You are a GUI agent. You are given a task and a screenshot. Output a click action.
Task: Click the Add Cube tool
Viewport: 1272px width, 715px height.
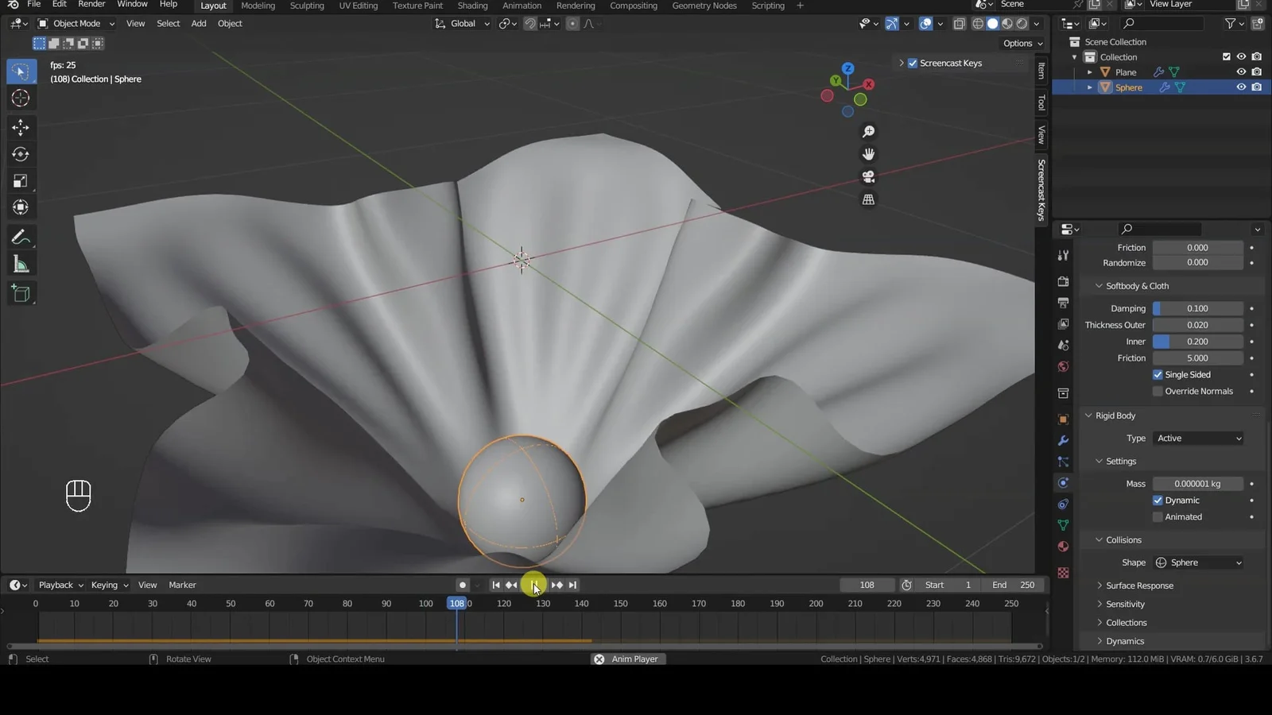[21, 294]
